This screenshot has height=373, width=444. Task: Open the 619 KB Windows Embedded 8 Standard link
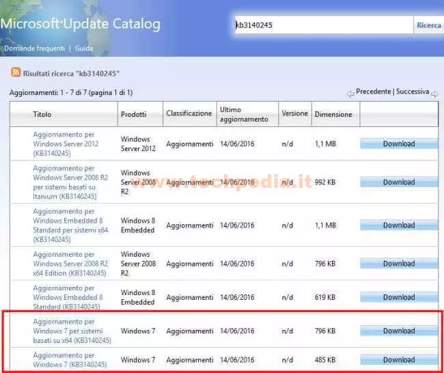(x=68, y=297)
